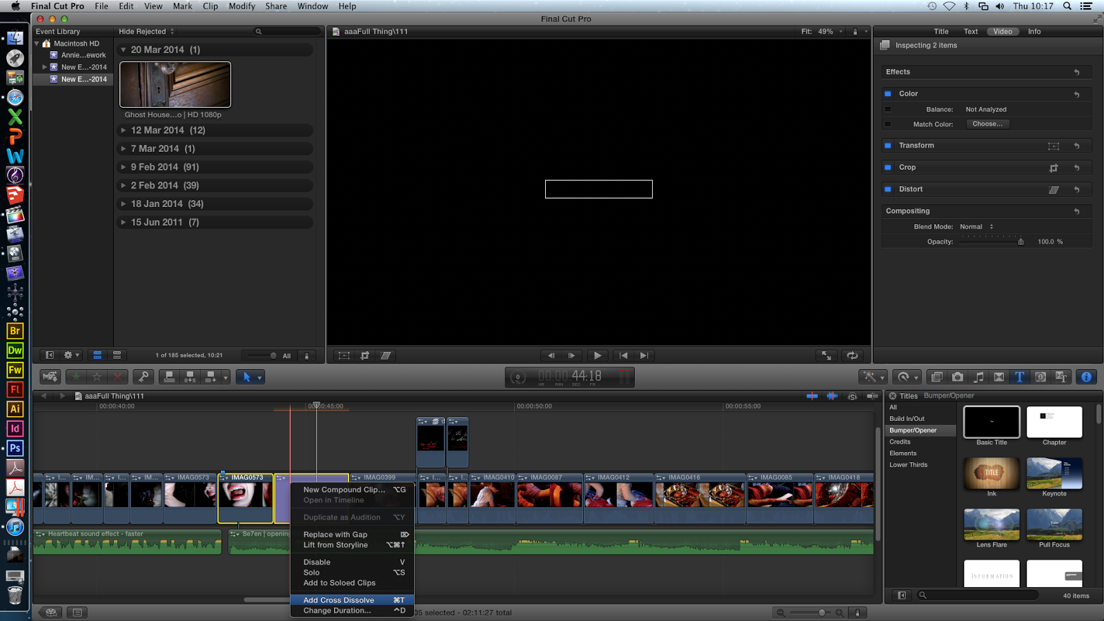The width and height of the screenshot is (1104, 621).
Task: Open the Keyword editor key icon
Action: click(143, 377)
